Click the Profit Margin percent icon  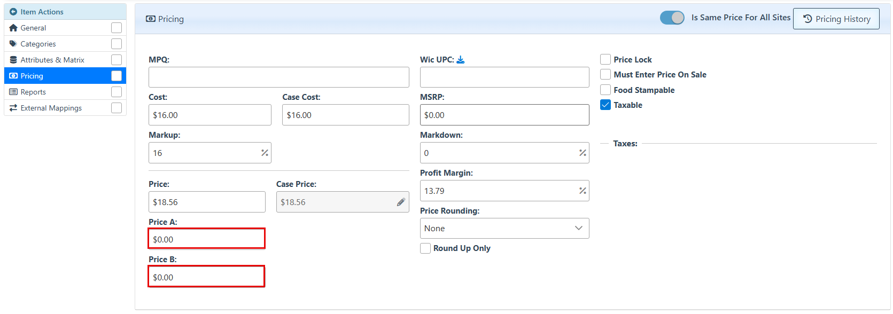coord(583,191)
